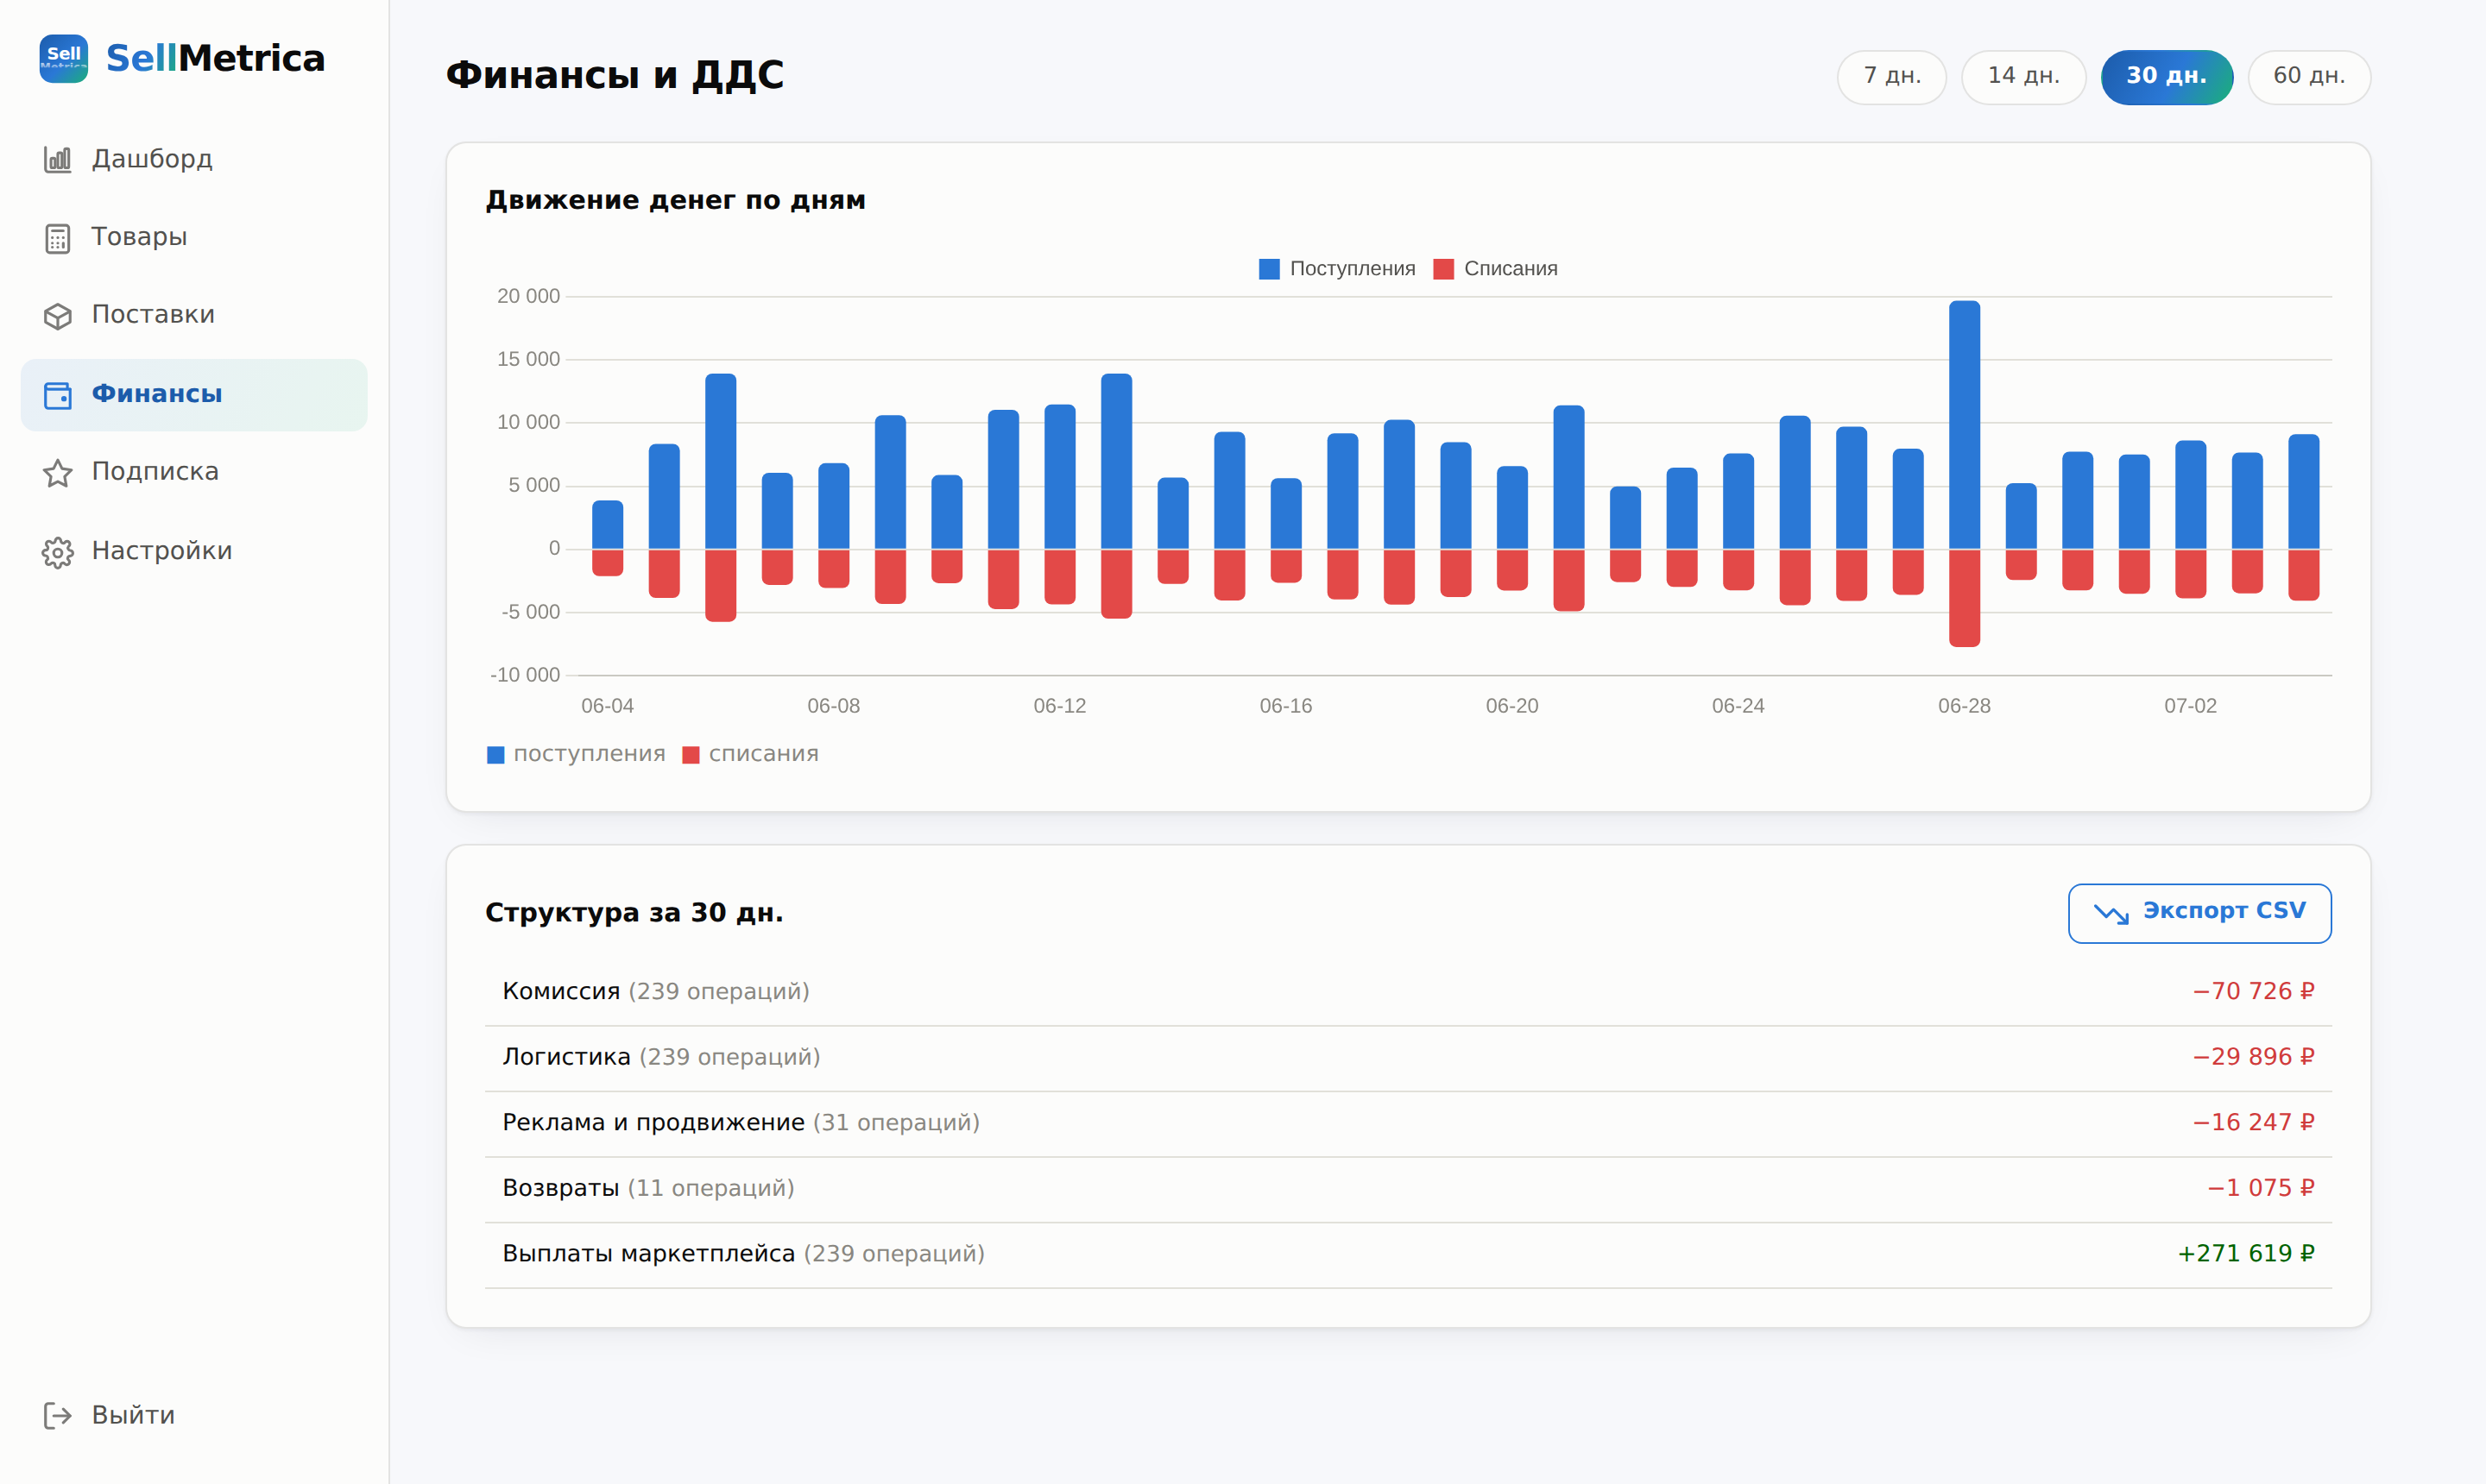Viewport: 2486px width, 1484px height.
Task: Log out via Выйти
Action: tap(194, 1415)
